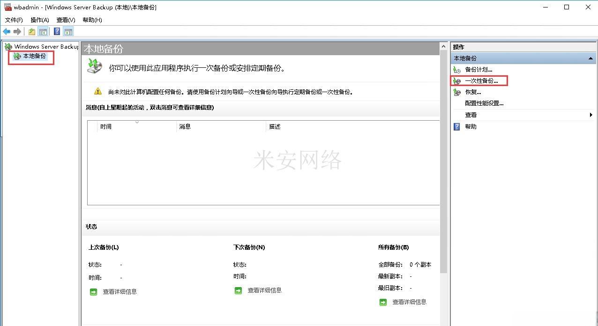Screen dimensions: 598x326
Task: Click the 本地备份 tree node icon
Action: (x=17, y=56)
